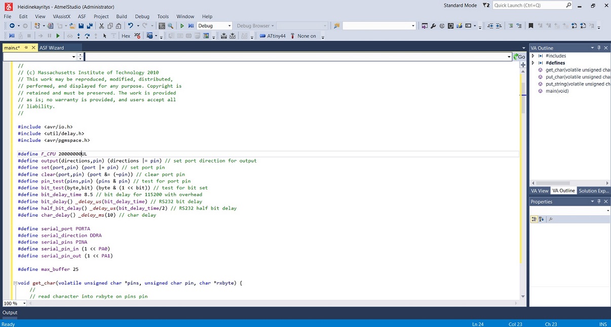Click the Quick Launch search field
This screenshot has height=327, width=611.
coord(532,6)
